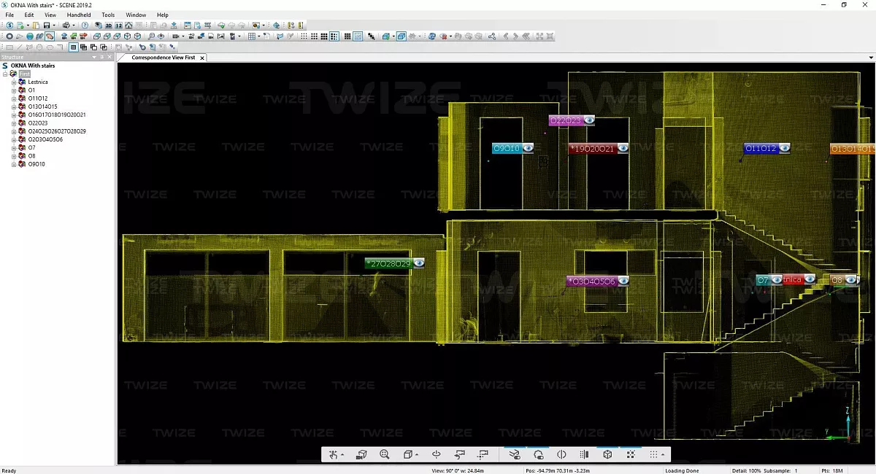Expand the O22O23 node in Structure tree
The width and height of the screenshot is (876, 474).
tap(14, 123)
